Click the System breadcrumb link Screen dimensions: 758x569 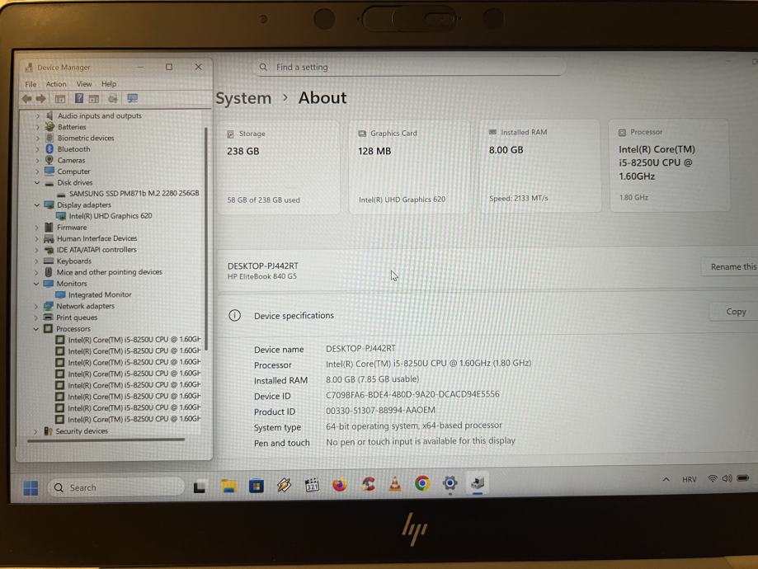243,98
